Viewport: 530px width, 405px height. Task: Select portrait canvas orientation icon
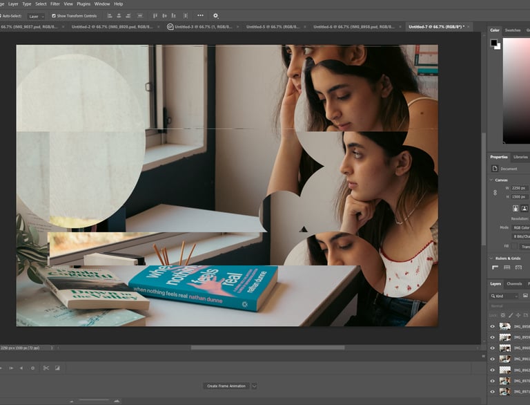click(514, 208)
